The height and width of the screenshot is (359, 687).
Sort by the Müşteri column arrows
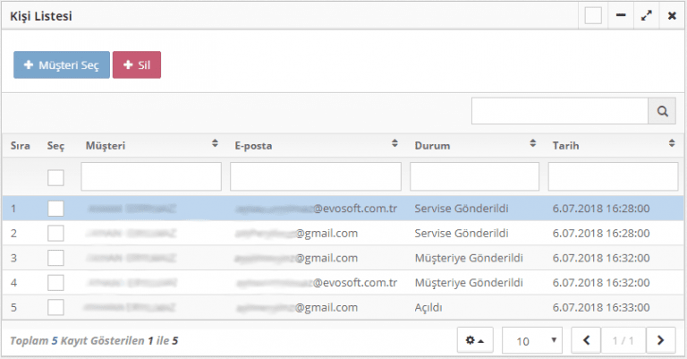click(x=215, y=144)
